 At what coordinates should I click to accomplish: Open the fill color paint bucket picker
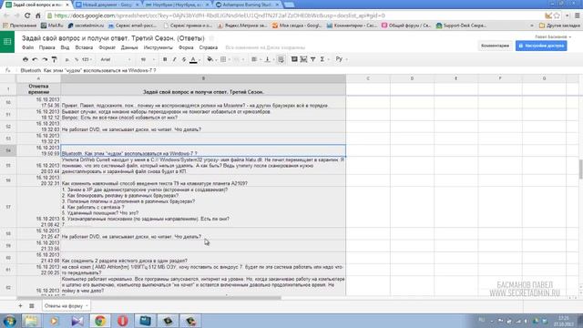[210, 59]
